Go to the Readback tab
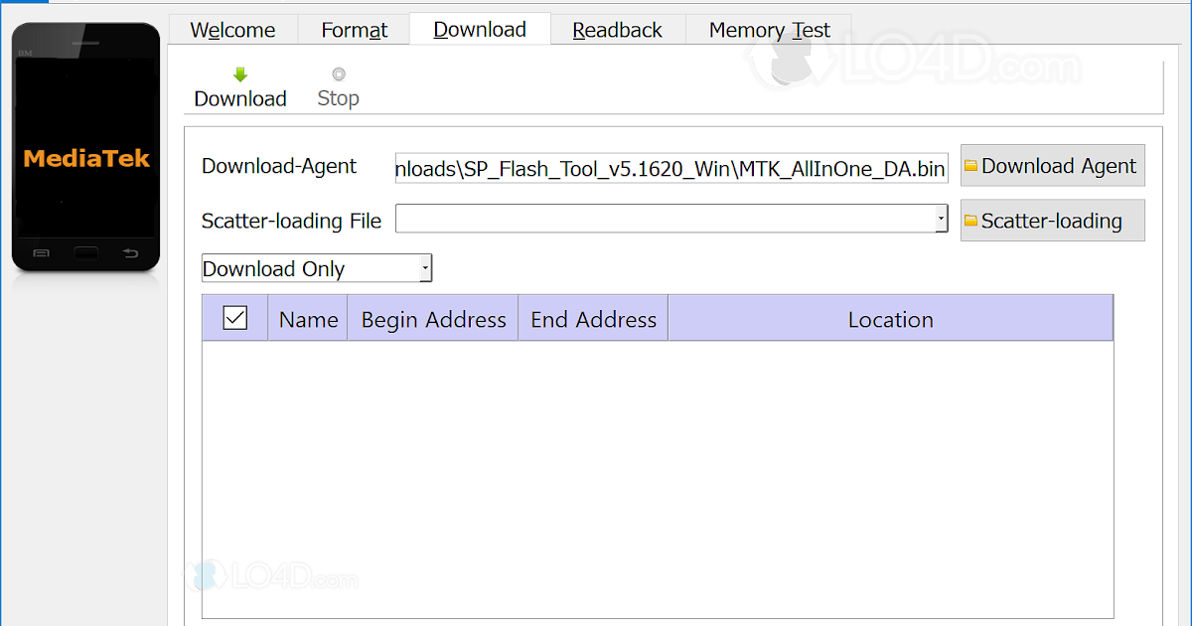 618,30
